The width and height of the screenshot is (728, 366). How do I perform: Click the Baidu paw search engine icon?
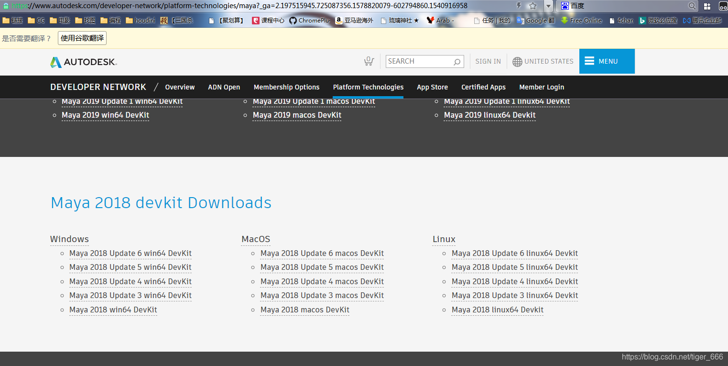565,6
